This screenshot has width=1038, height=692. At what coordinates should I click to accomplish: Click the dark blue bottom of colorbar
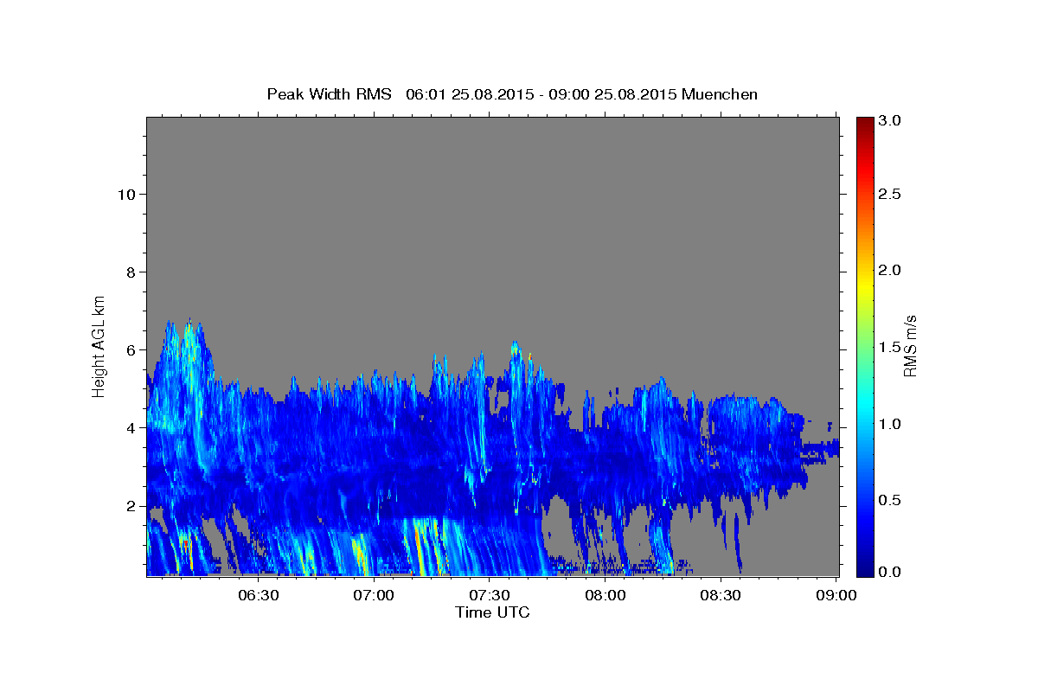pyautogui.click(x=865, y=571)
